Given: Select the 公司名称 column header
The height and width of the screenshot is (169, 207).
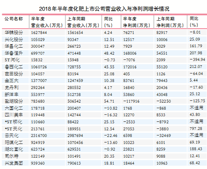Looking at the screenshot, I should [x=14, y=19].
